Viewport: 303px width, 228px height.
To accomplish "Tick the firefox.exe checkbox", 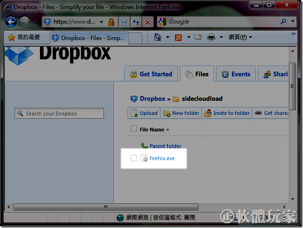I will coord(134,158).
